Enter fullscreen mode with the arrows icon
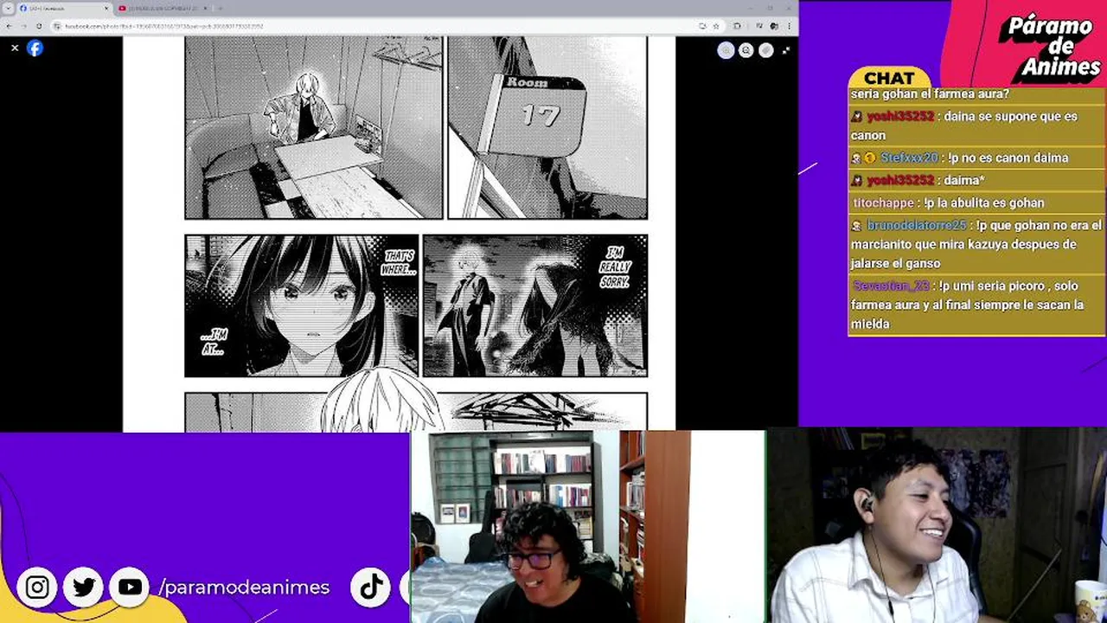This screenshot has height=623, width=1107. coord(786,50)
